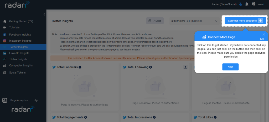Screen dimensions: 269x122
Task: Click Next in the tour popup
Action: (x=230, y=67)
